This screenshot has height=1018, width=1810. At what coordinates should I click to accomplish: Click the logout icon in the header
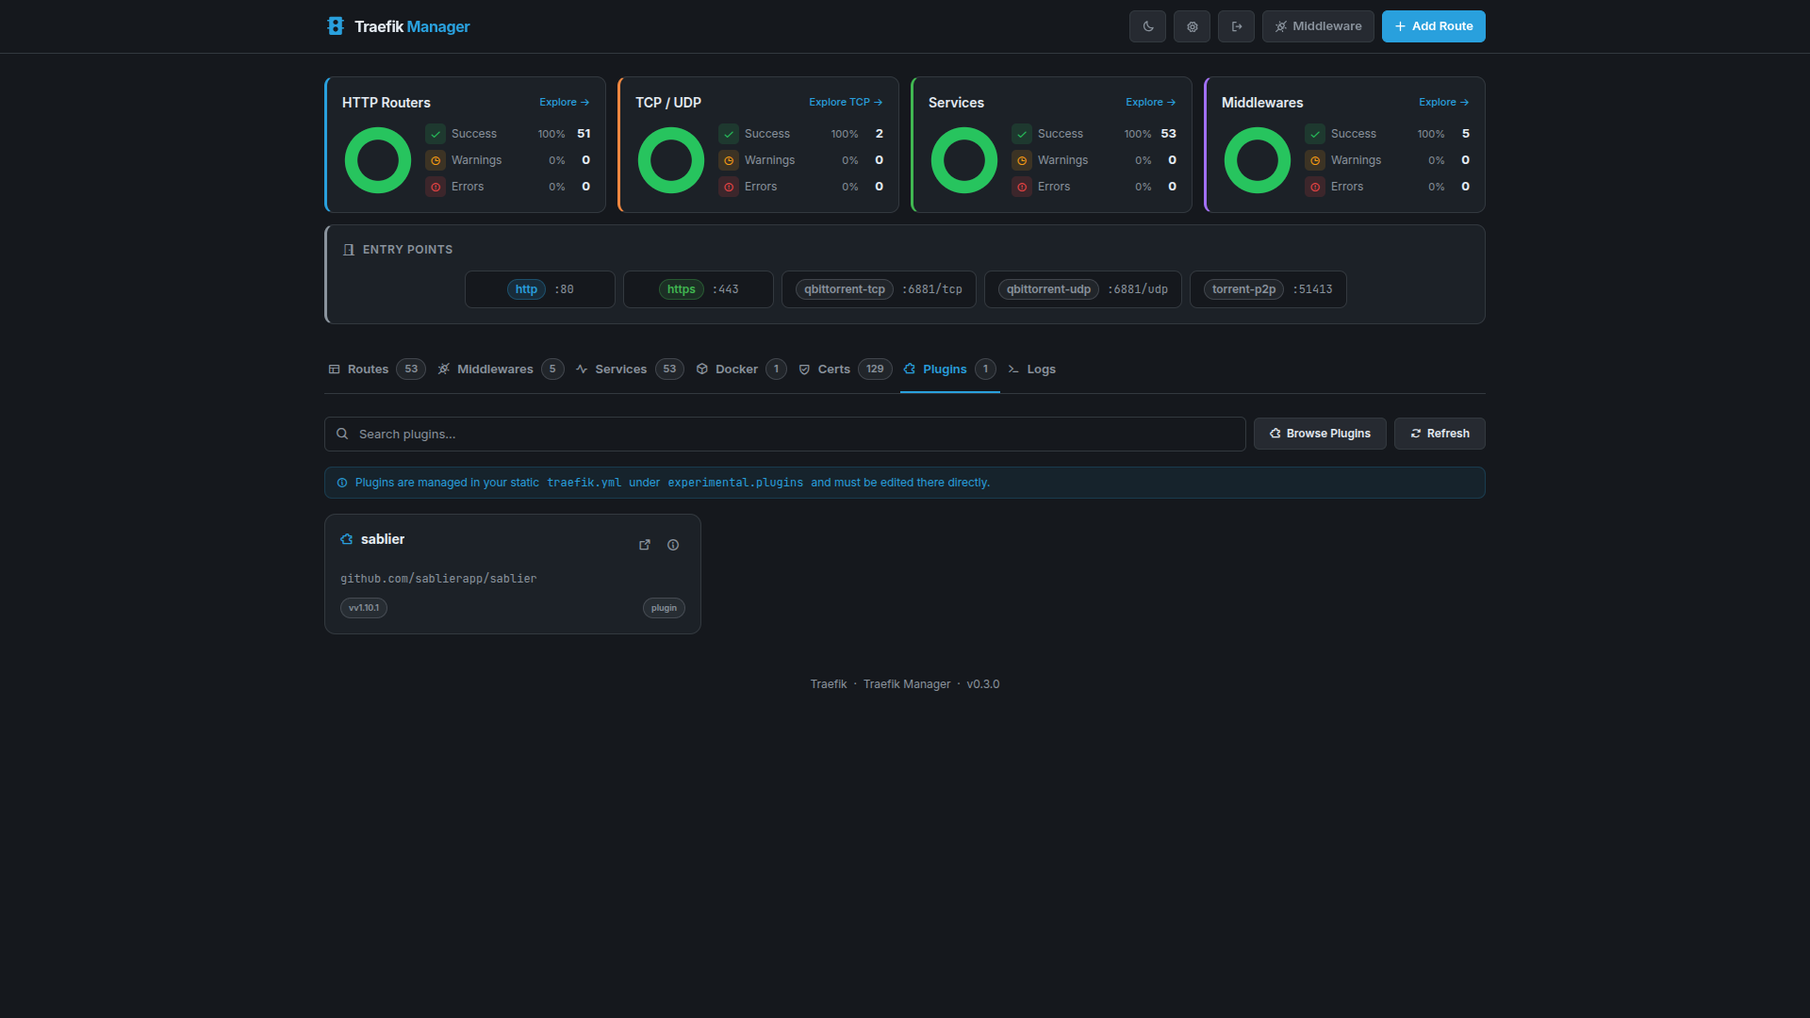point(1235,26)
